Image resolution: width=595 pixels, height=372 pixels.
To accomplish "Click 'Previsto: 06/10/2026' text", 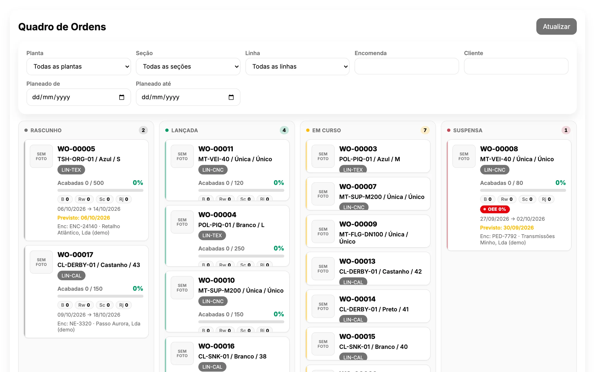I will [84, 218].
